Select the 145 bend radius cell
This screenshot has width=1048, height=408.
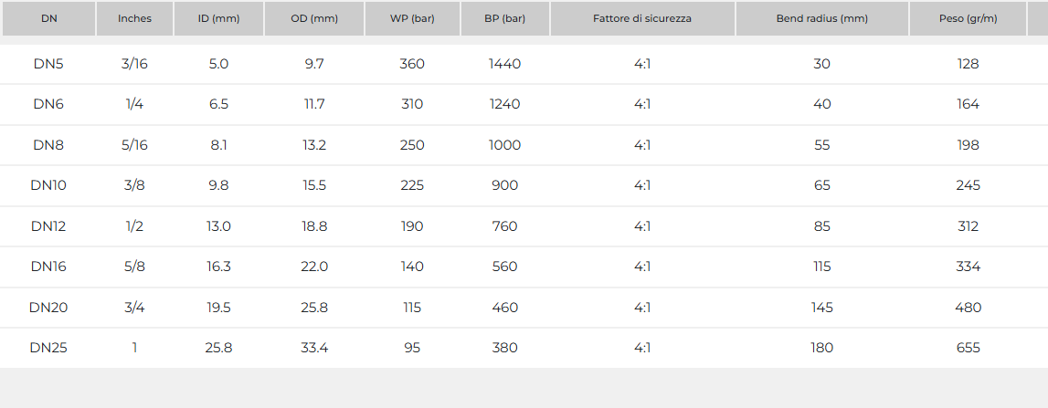tap(822, 308)
